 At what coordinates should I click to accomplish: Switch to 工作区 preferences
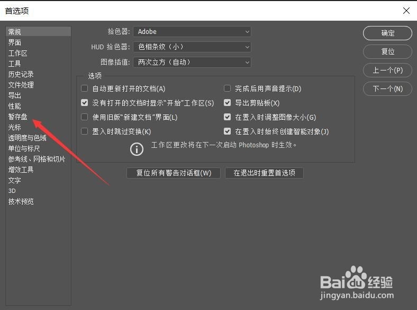coord(18,53)
